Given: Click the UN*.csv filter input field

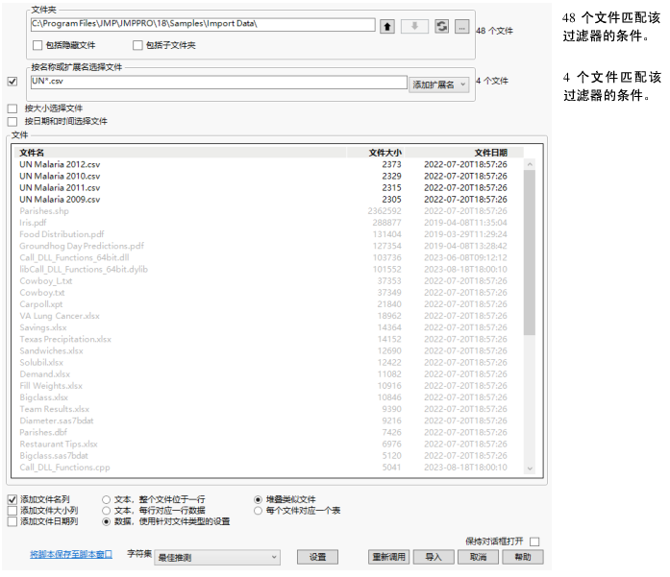Looking at the screenshot, I should 219,82.
